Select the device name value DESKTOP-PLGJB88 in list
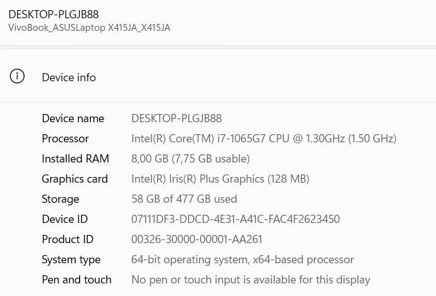Viewport: 436px width, 296px height. click(177, 118)
